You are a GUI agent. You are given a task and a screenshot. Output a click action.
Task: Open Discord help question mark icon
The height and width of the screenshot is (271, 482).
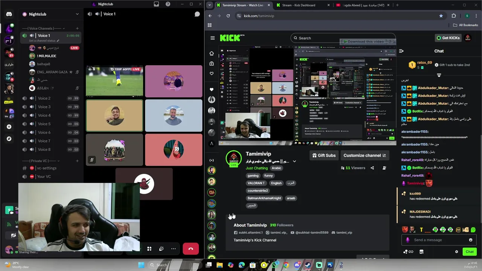click(x=168, y=4)
